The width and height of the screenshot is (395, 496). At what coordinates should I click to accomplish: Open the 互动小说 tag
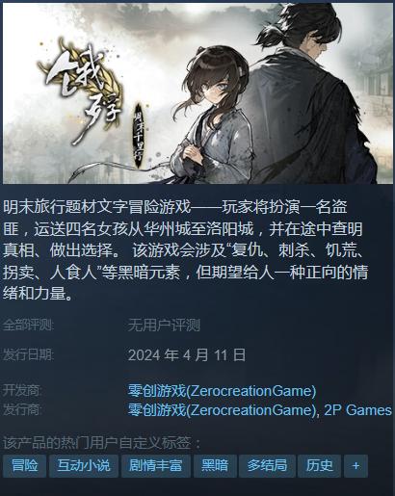coord(84,465)
